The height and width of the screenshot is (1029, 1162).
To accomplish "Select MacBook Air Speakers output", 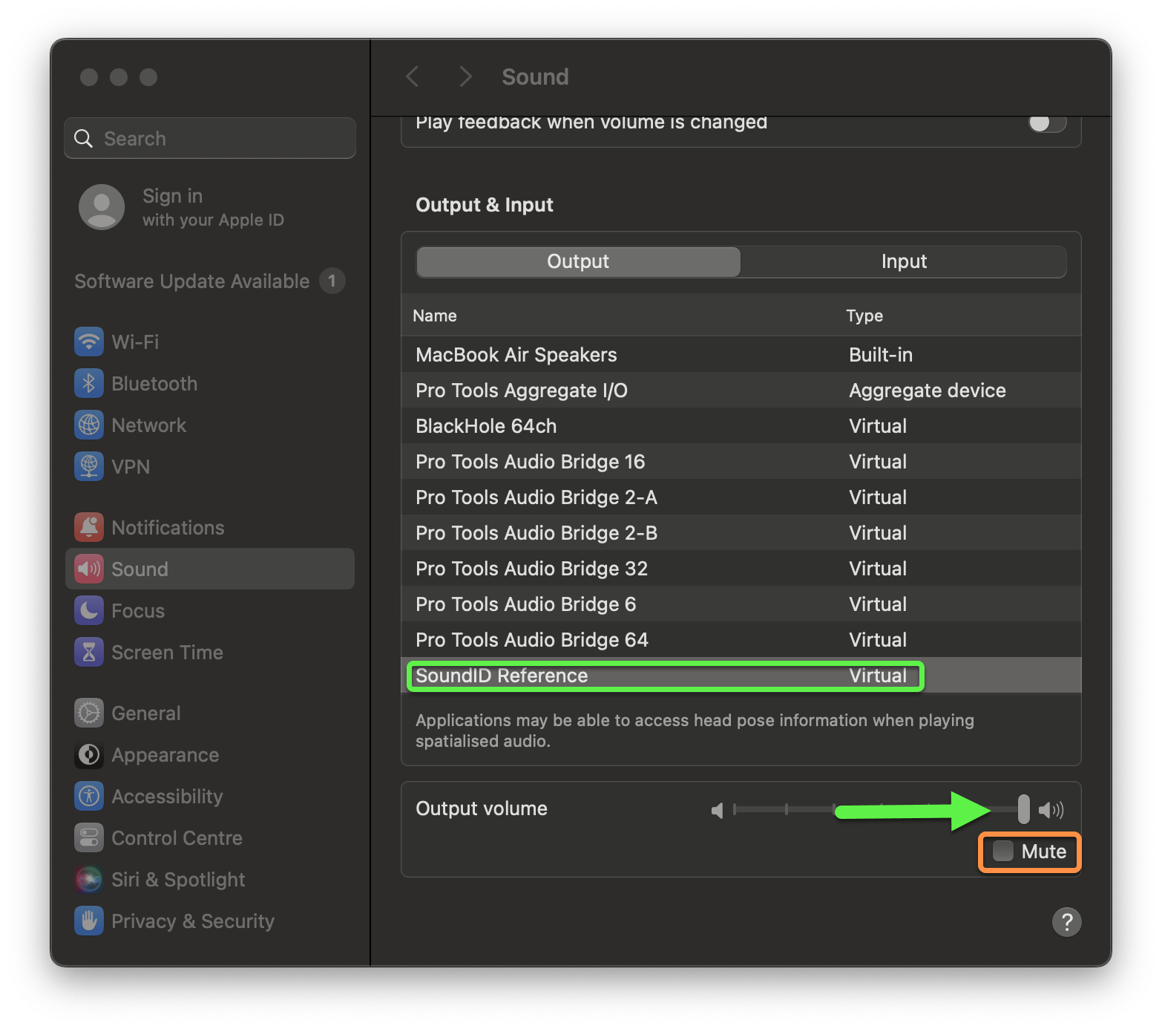I will pyautogui.click(x=741, y=354).
